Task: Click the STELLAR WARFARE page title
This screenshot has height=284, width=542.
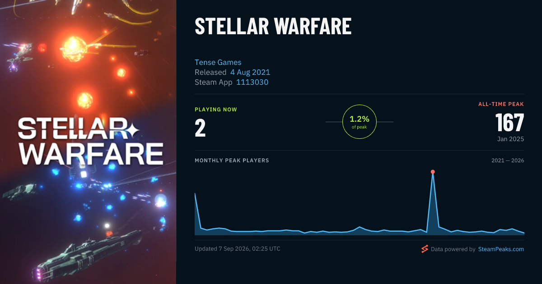Action: click(x=273, y=27)
